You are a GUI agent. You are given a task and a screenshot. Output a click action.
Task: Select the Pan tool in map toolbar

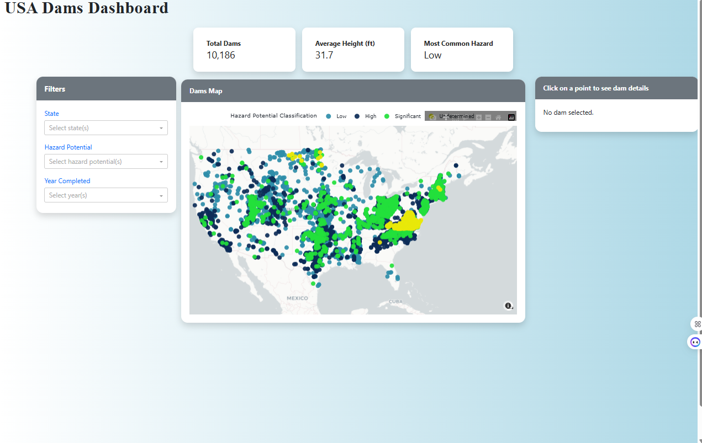point(446,117)
